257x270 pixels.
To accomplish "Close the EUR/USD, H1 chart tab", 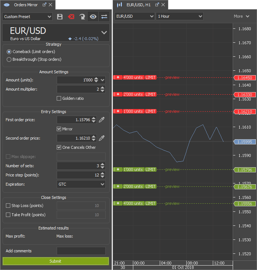I will [163, 5].
